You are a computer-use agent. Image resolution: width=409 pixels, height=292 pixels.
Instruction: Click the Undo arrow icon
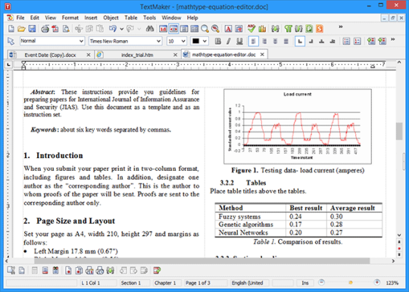(113, 29)
